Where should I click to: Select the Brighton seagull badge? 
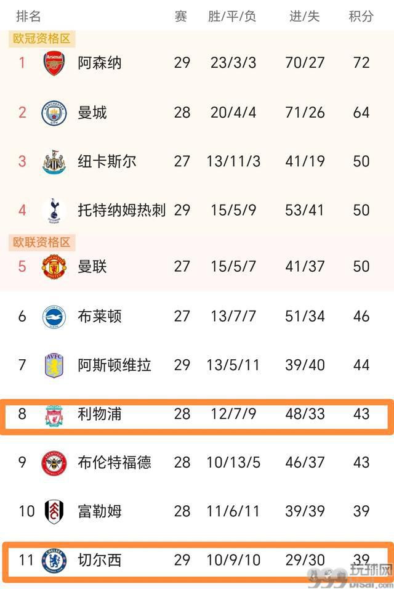click(54, 317)
